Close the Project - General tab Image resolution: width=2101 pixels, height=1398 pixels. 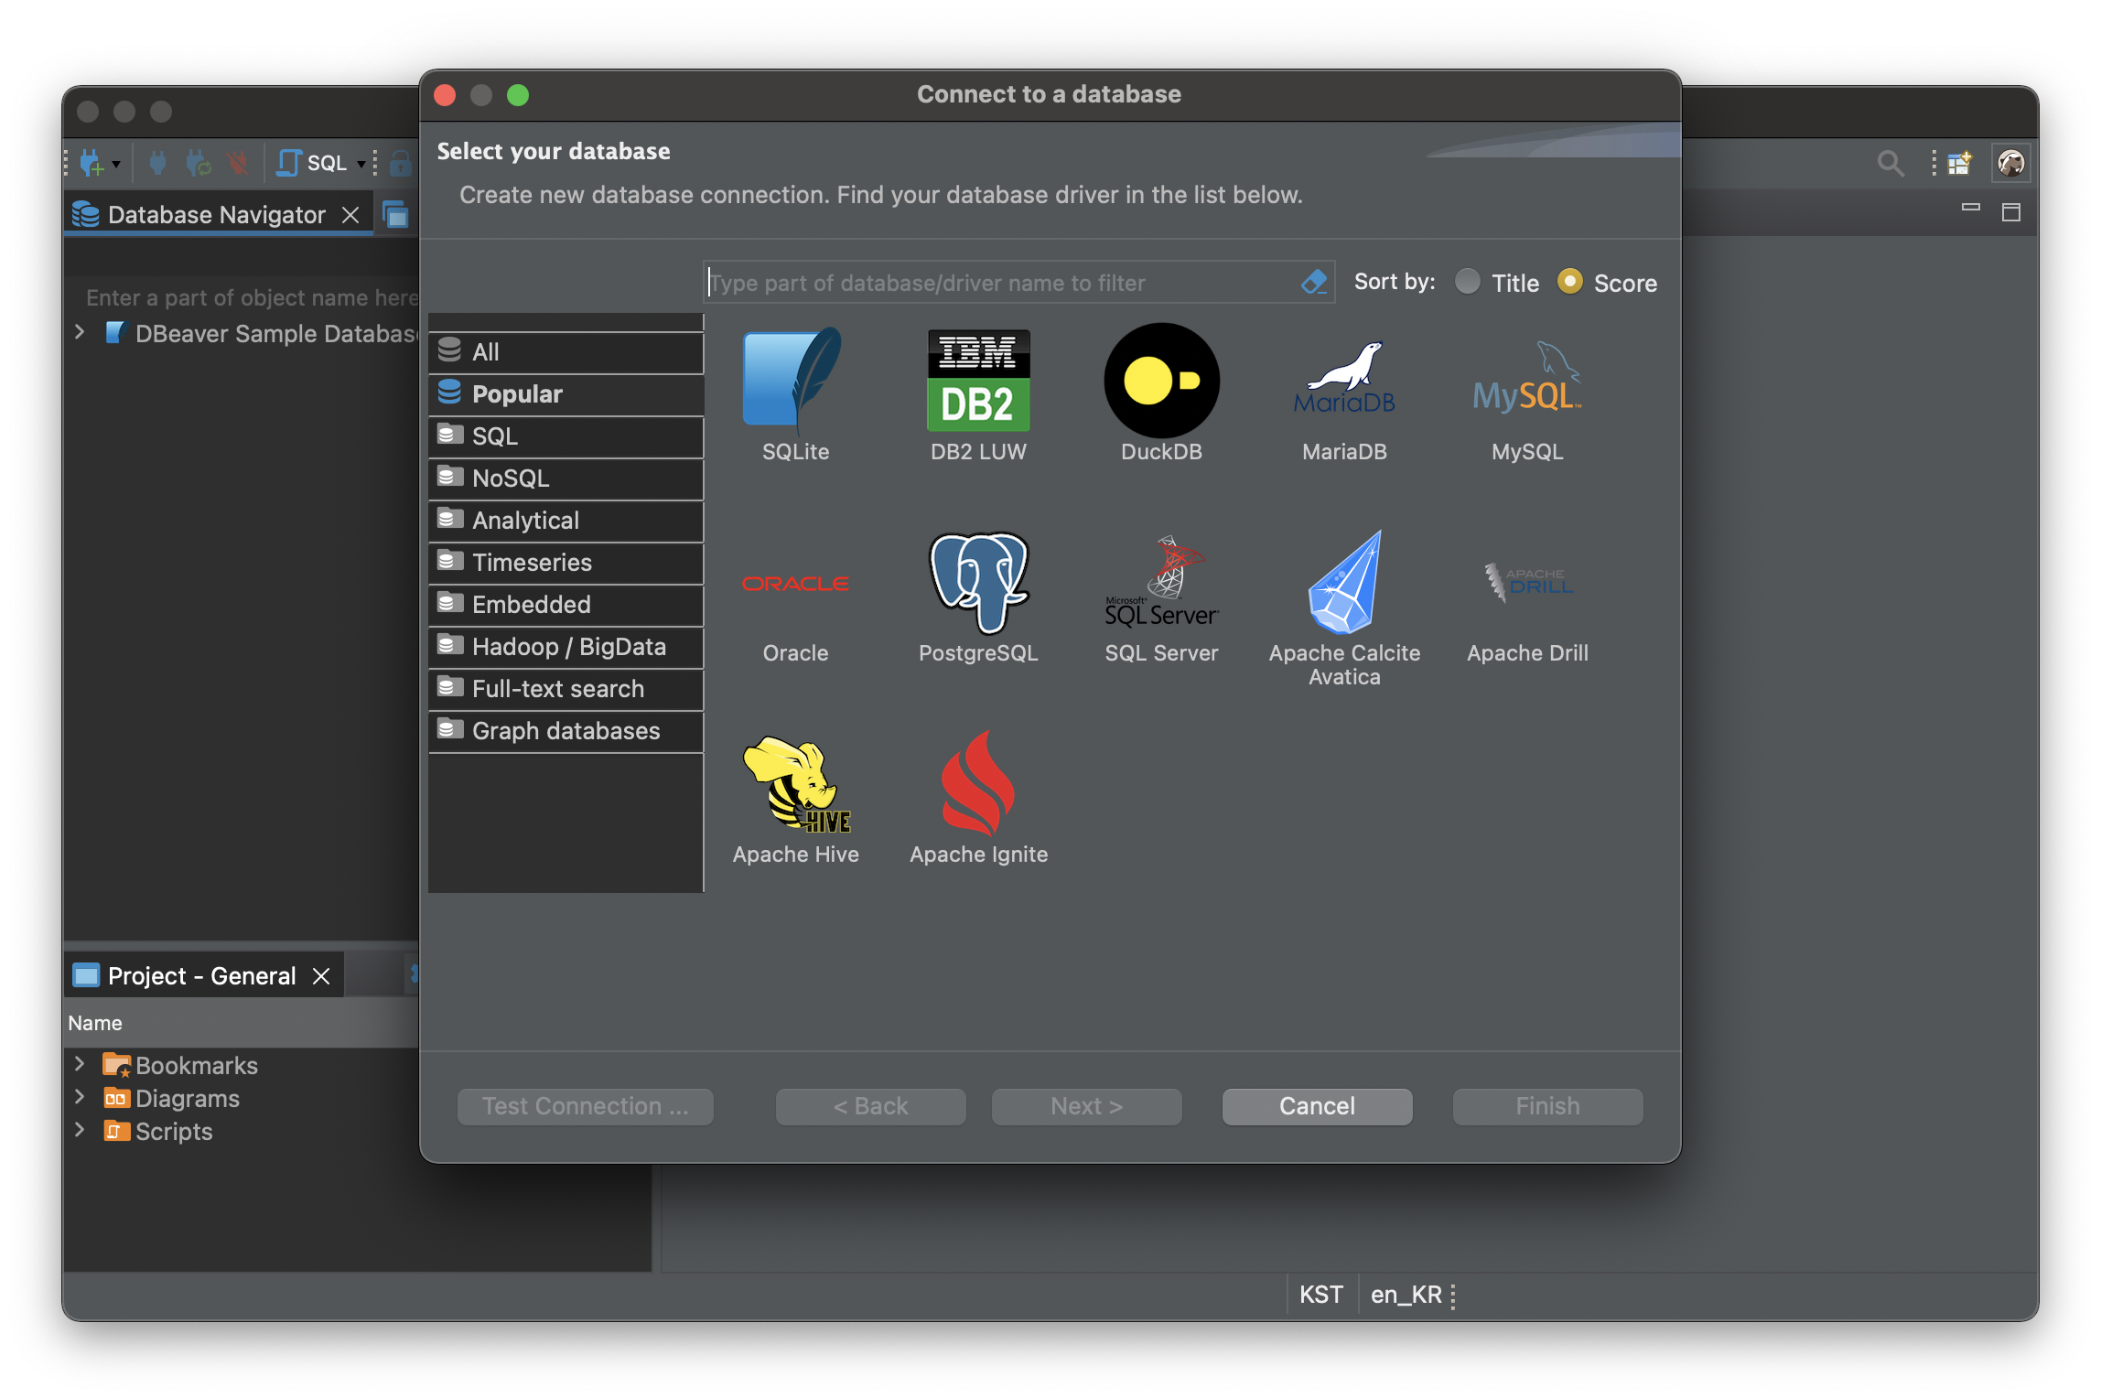coord(321,976)
